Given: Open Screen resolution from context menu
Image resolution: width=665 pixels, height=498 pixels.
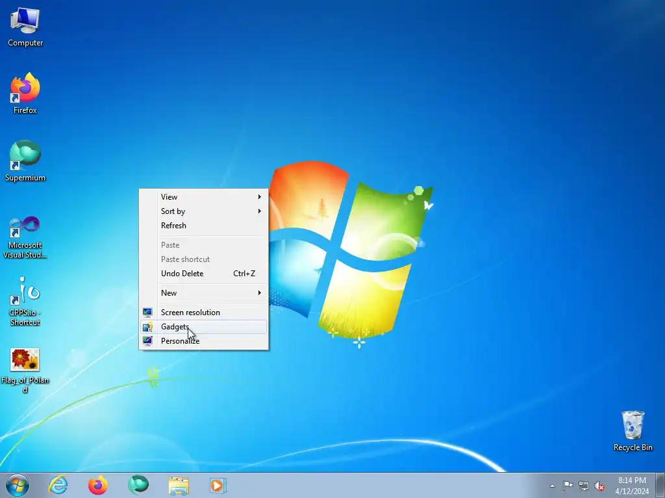Looking at the screenshot, I should point(203,313).
